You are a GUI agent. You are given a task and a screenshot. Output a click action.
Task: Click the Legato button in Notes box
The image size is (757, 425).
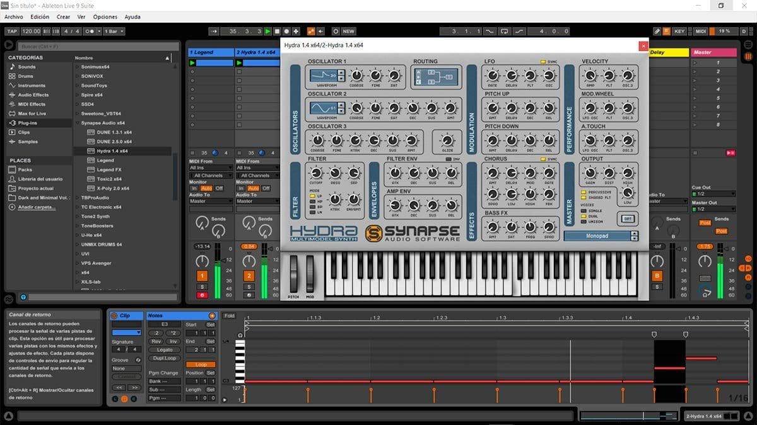[165, 349]
